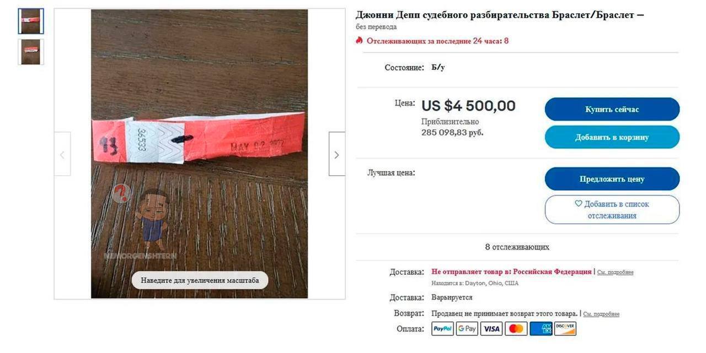The height and width of the screenshot is (353, 706).
Task: Show previous image with left arrow
Action: click(62, 154)
